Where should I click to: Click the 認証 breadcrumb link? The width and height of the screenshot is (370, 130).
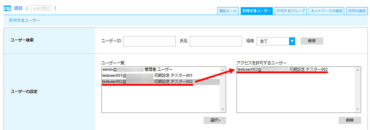[19, 8]
